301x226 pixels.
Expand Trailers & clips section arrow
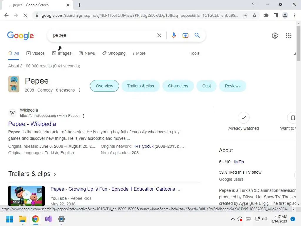(x=55, y=174)
